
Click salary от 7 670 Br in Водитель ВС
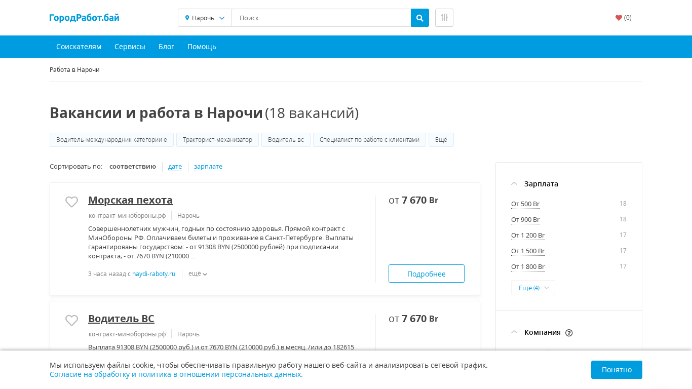(413, 319)
